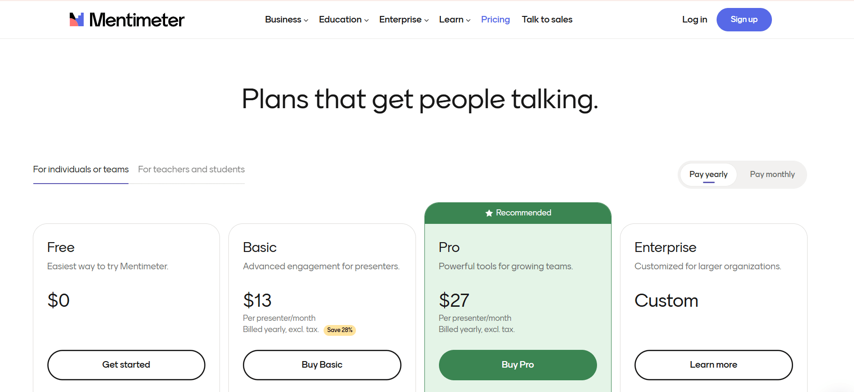Click the Mentimeter logo icon
Screen dimensions: 854x392
pos(76,19)
